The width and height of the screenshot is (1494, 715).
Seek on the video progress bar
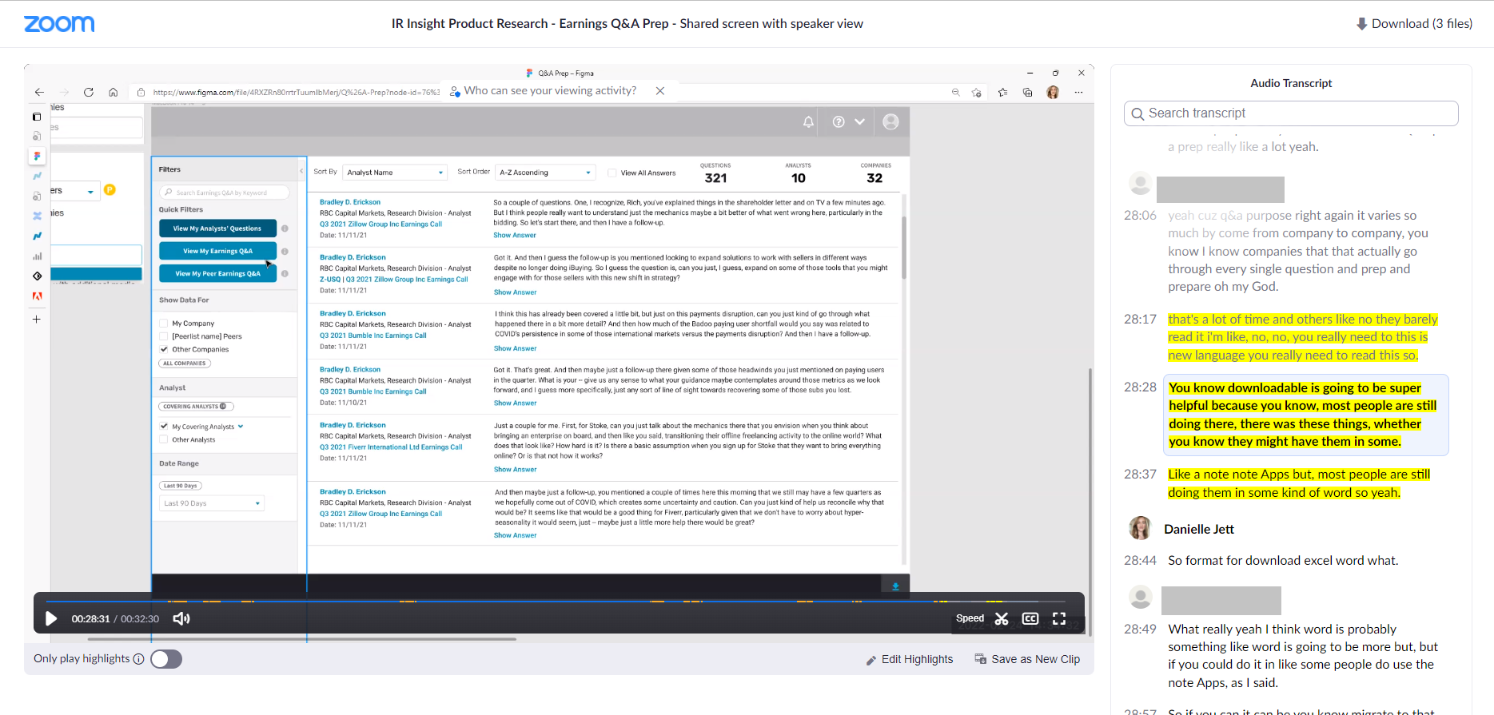(557, 601)
